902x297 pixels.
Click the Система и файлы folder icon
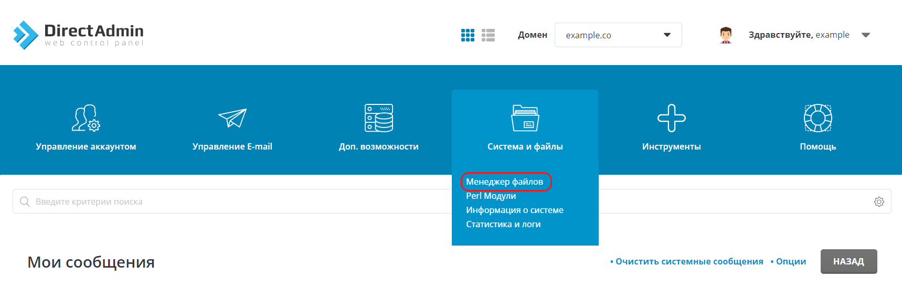click(x=525, y=118)
